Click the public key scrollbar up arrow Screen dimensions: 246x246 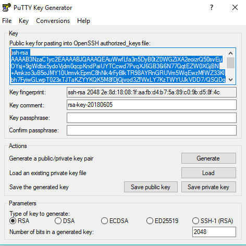coord(230,53)
